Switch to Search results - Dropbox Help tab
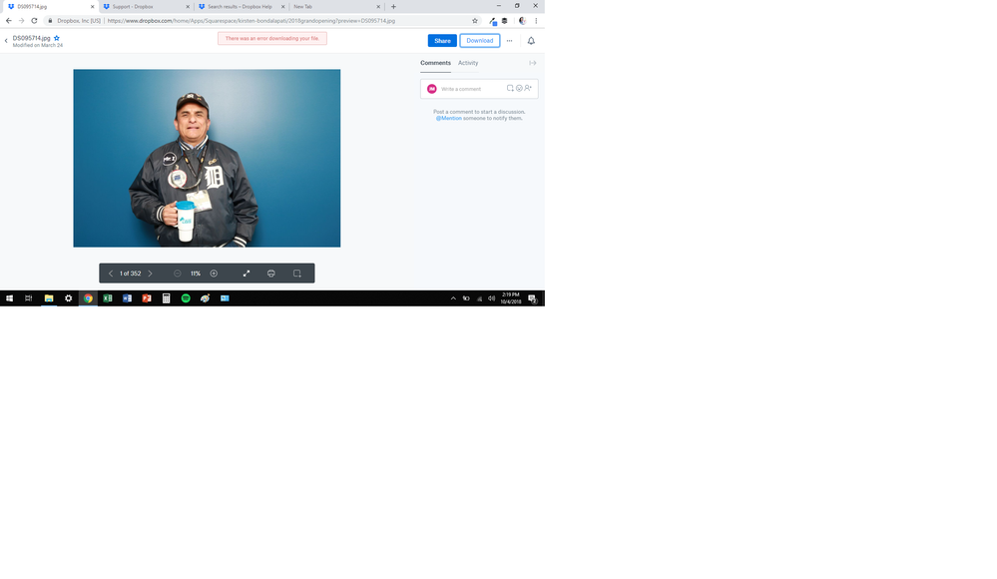 click(x=242, y=6)
